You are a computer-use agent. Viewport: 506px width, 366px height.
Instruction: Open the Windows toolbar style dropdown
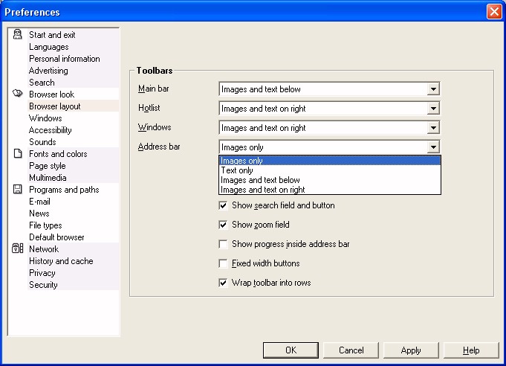tap(433, 128)
